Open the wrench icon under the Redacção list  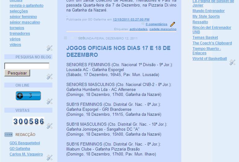50,158
